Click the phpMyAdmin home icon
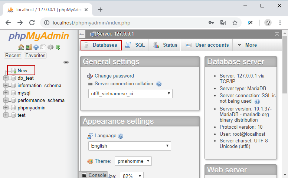 coord(21,47)
